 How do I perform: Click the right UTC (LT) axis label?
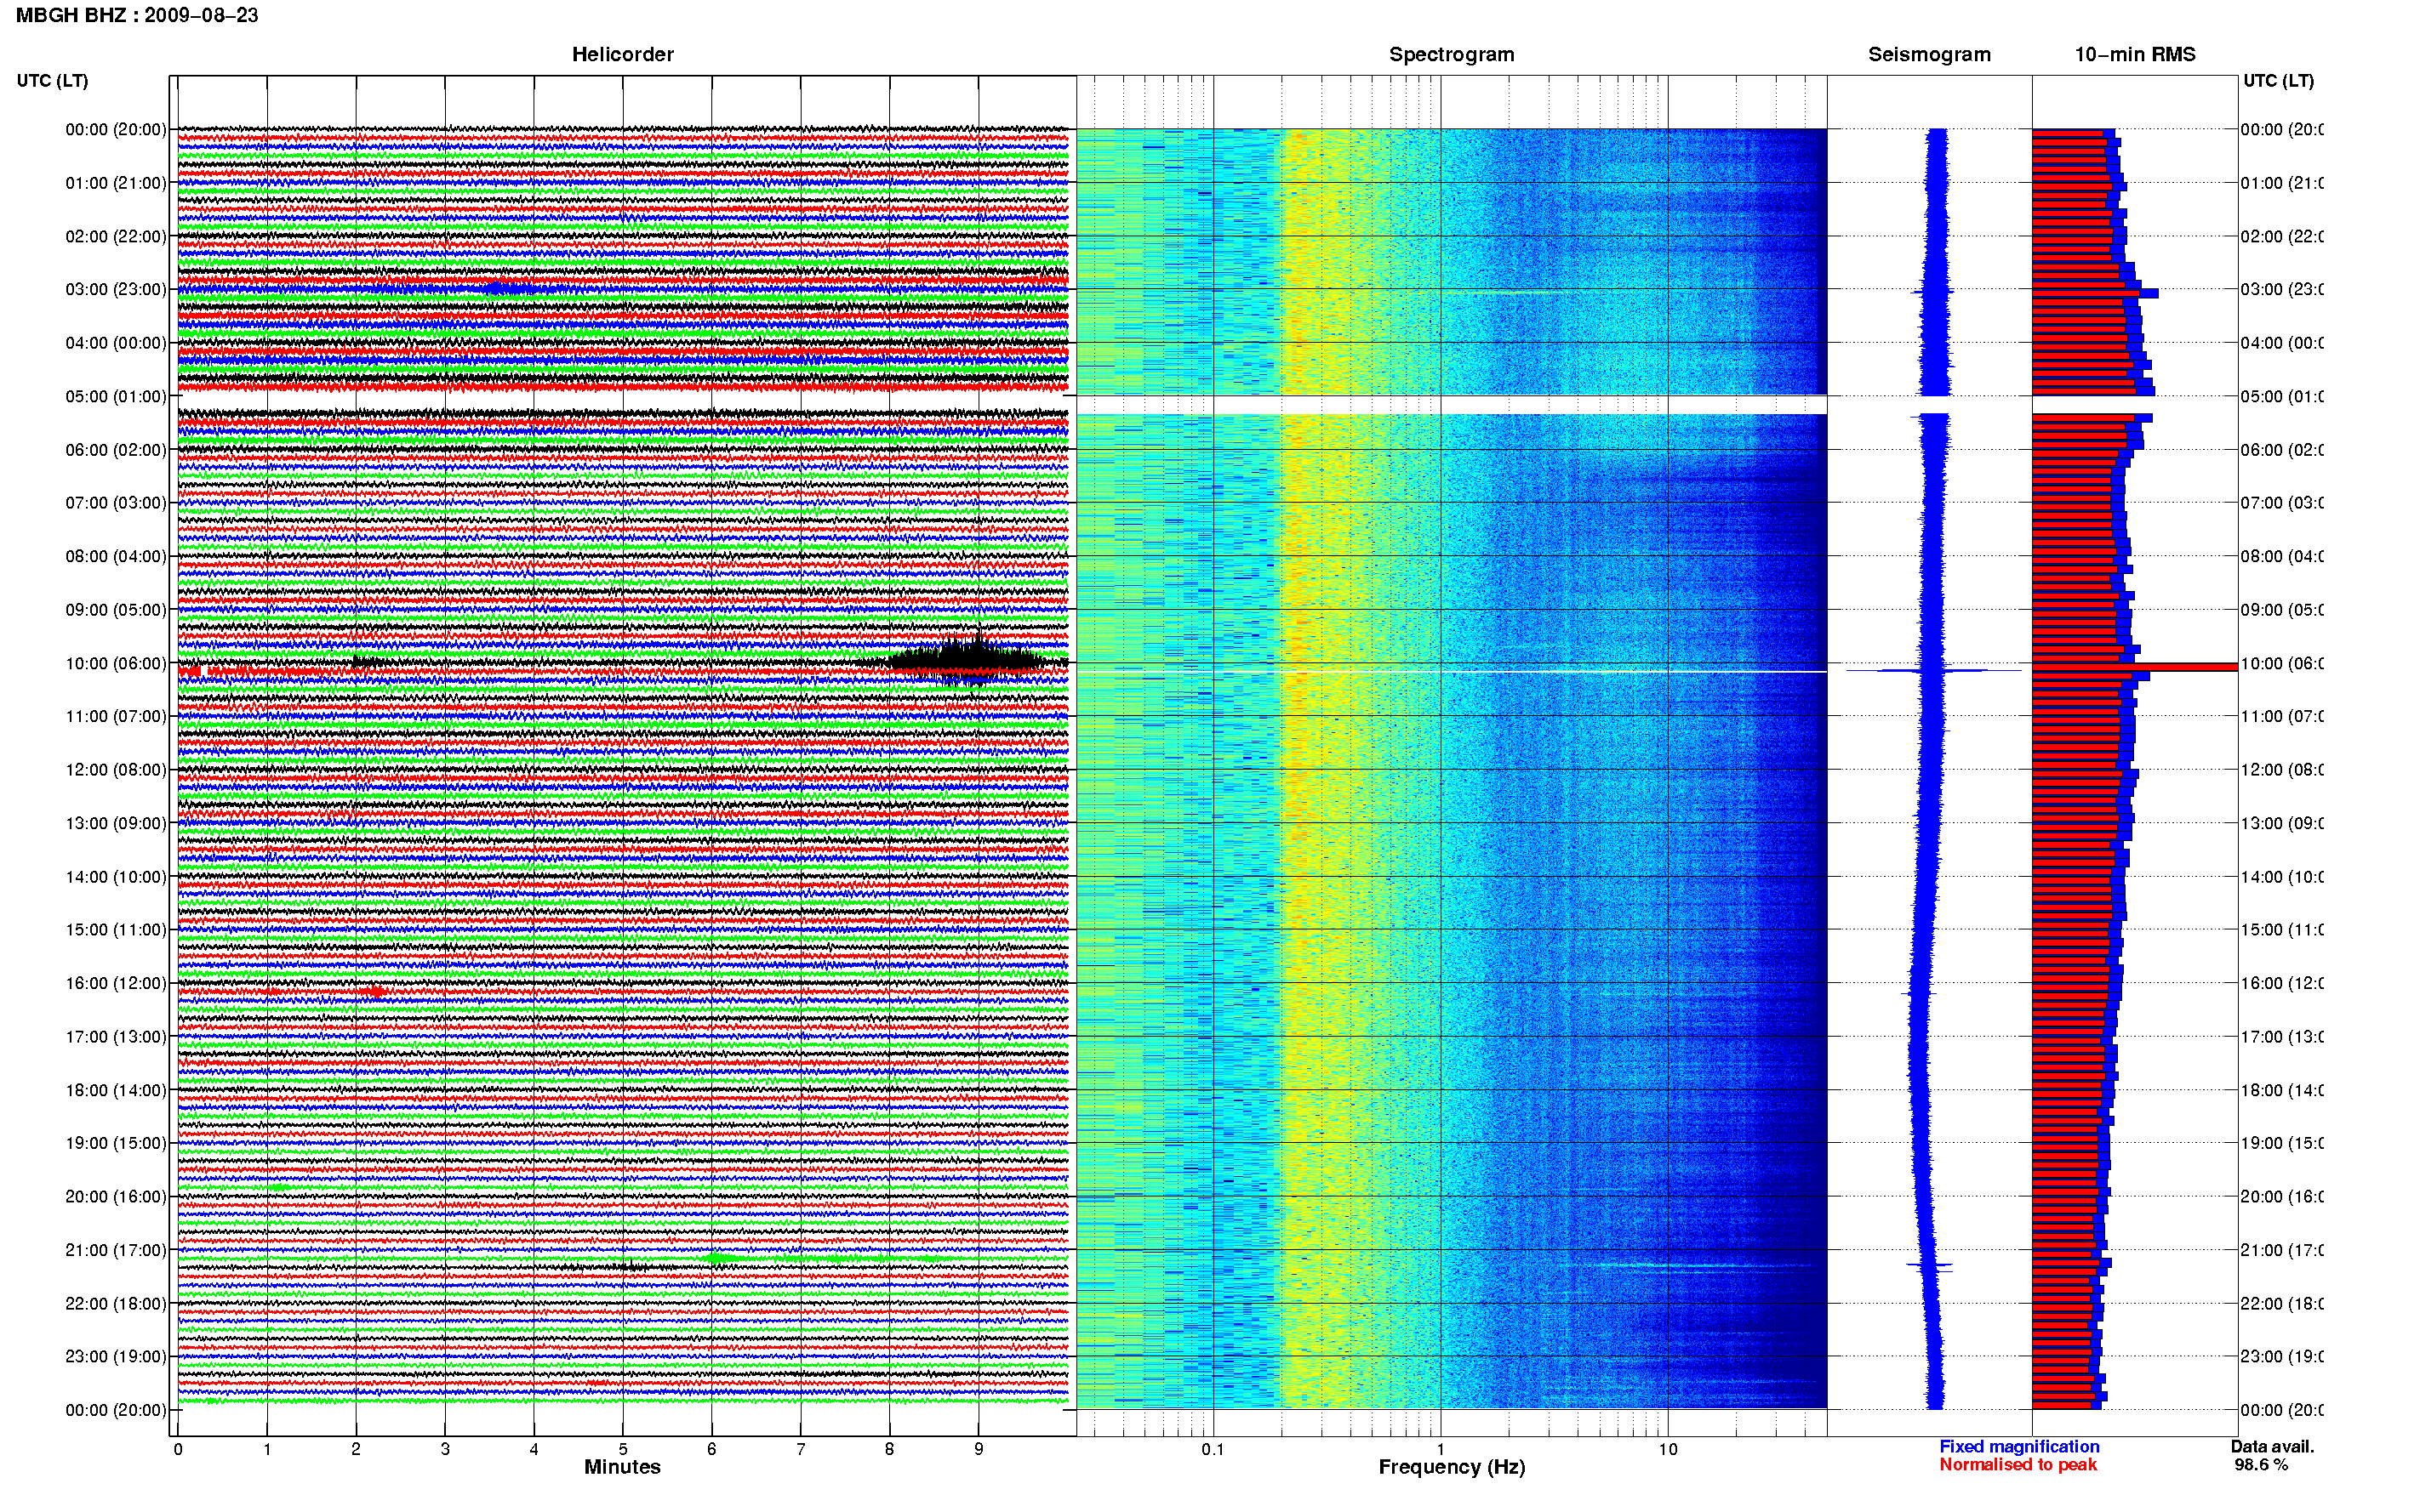click(x=2278, y=80)
